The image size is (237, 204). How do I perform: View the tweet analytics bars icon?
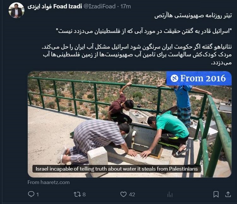(x=170, y=195)
